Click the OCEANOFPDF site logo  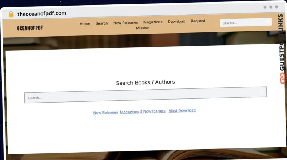coord(30,28)
